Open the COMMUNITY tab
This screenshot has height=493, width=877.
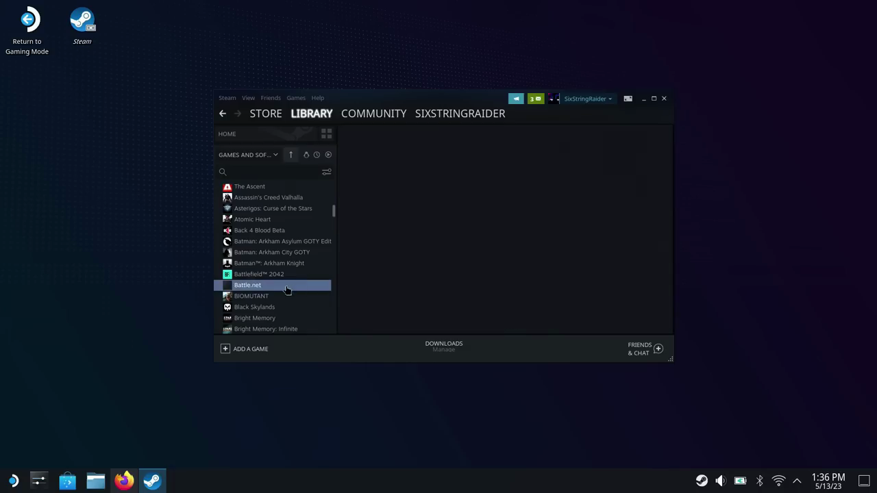pyautogui.click(x=373, y=114)
